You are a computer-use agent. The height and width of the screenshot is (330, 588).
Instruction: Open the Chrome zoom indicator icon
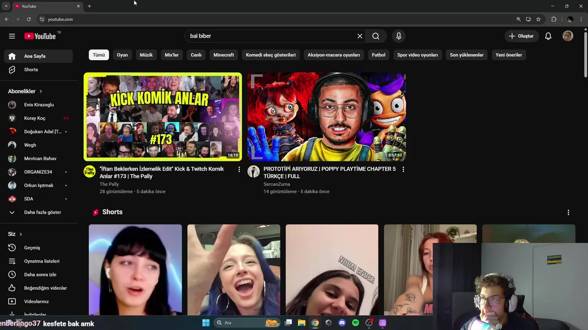tap(518, 19)
